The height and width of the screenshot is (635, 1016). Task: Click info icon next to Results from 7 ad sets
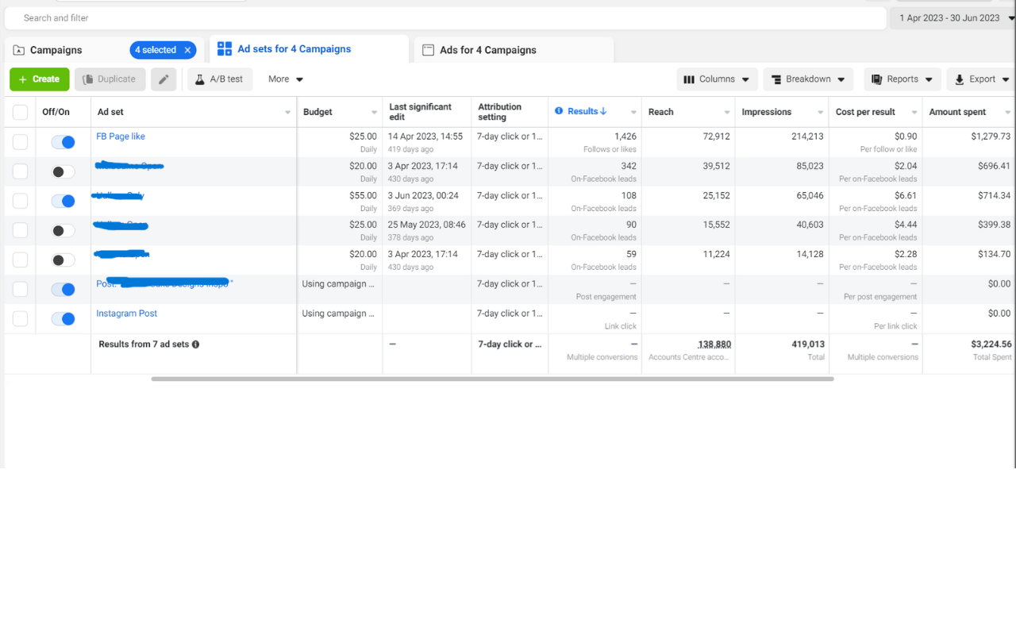[x=195, y=344]
